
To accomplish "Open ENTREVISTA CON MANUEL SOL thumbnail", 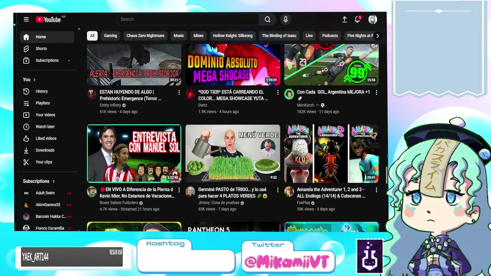I will point(134,153).
